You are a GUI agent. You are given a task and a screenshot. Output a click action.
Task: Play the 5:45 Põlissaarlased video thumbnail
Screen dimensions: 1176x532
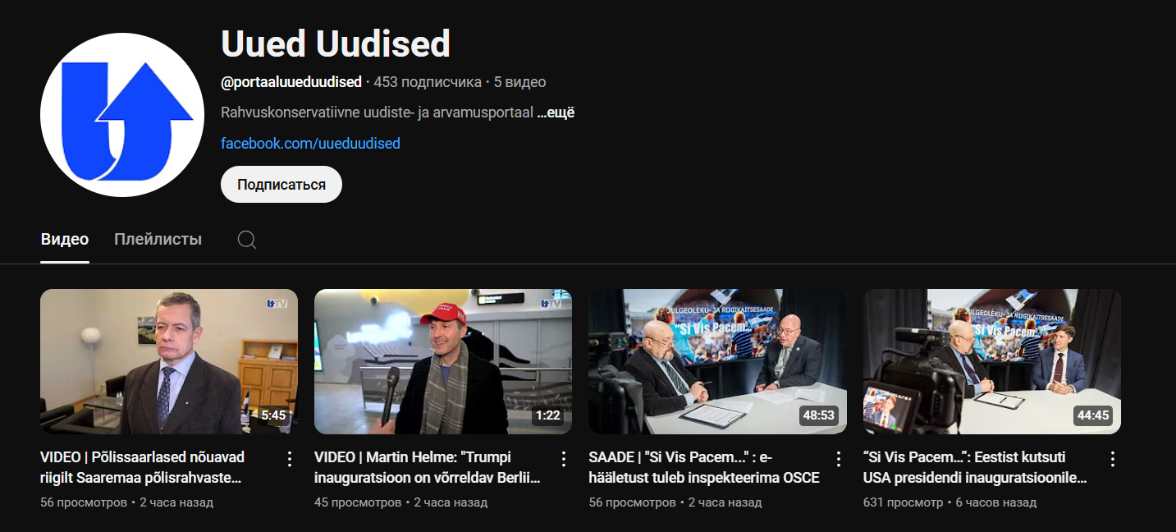point(169,361)
